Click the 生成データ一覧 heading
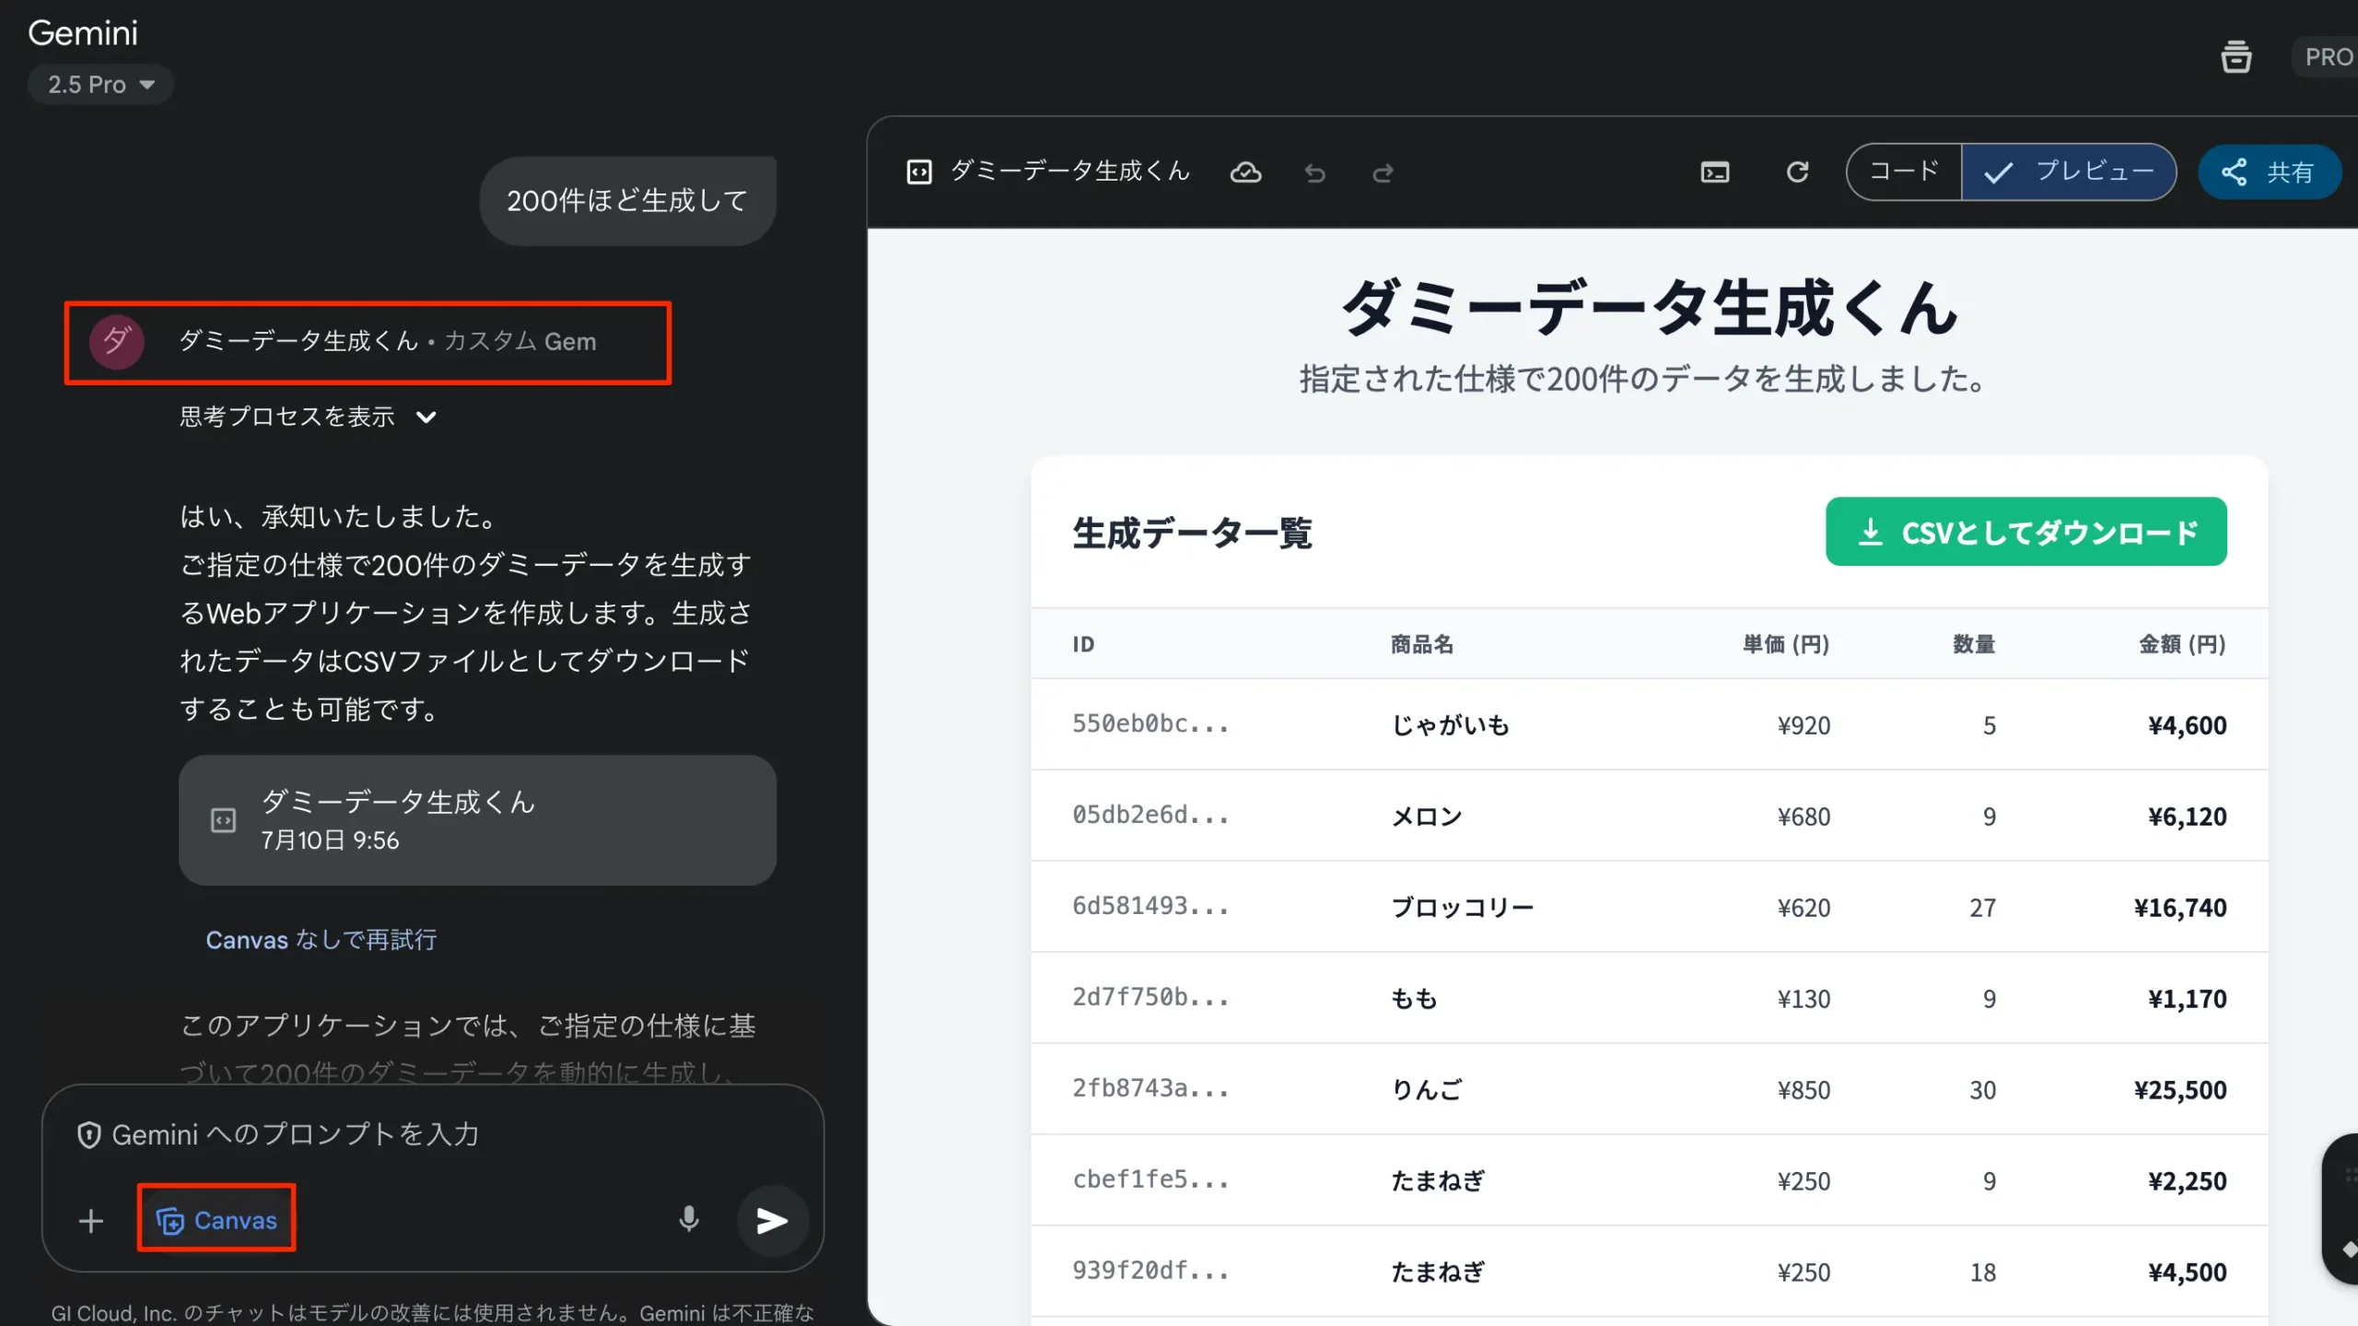Screen dimensions: 2358x1326 [x=1192, y=533]
